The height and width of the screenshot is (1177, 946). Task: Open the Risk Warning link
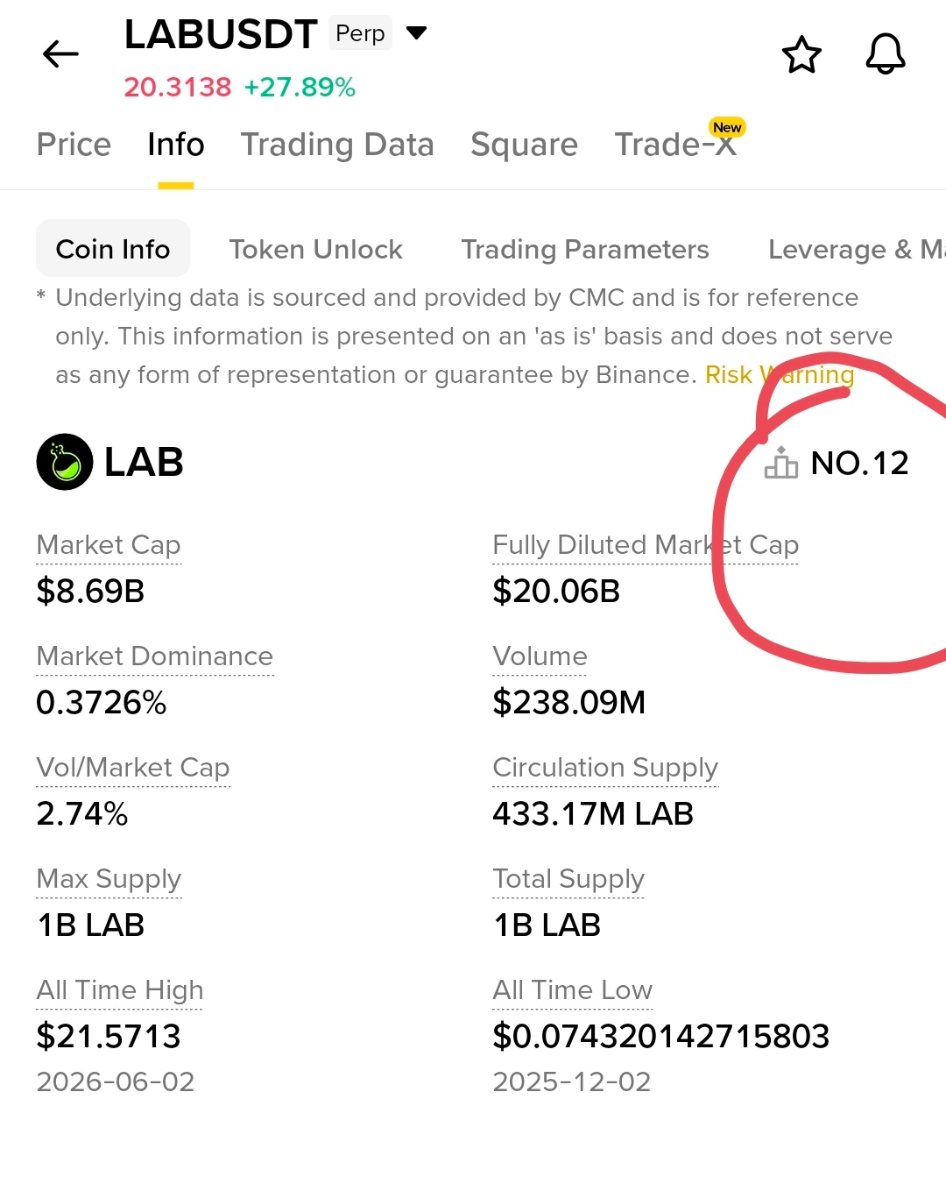pos(780,375)
